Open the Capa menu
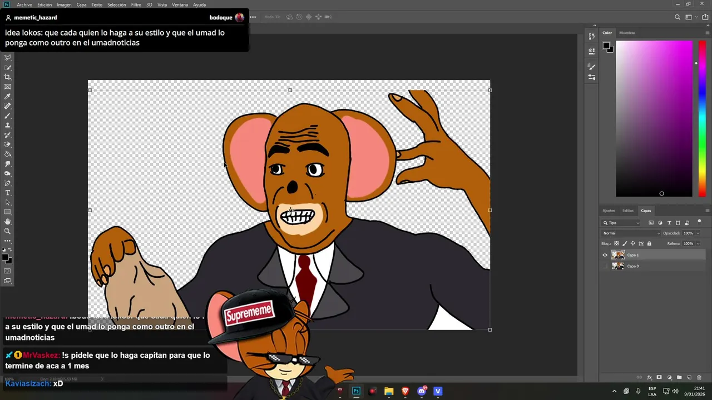Image resolution: width=712 pixels, height=400 pixels. (x=81, y=4)
